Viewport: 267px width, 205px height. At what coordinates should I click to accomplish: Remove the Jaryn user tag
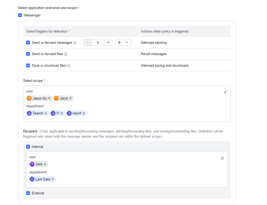70,98
